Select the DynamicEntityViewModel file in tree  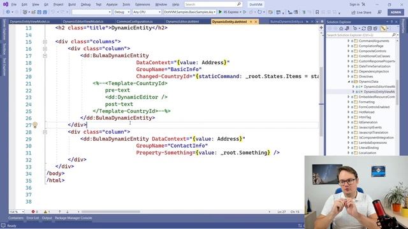point(379,92)
